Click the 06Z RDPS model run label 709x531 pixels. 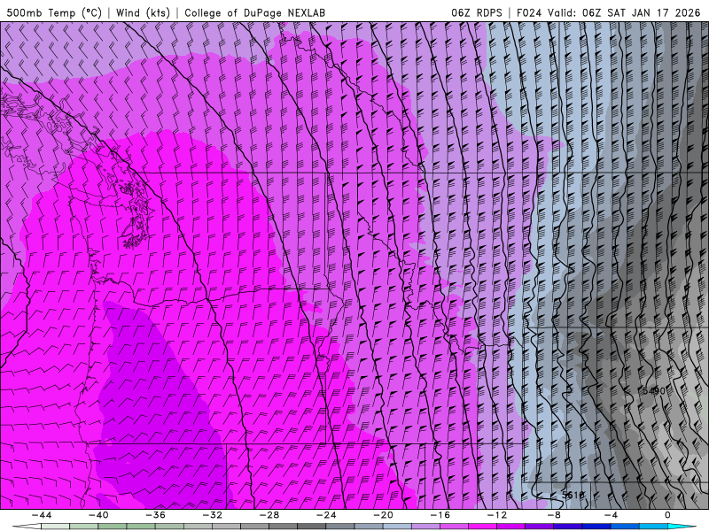point(477,13)
